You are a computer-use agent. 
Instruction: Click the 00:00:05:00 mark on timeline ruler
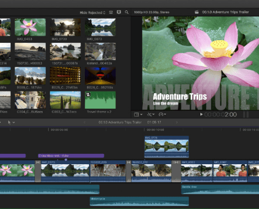59,130
